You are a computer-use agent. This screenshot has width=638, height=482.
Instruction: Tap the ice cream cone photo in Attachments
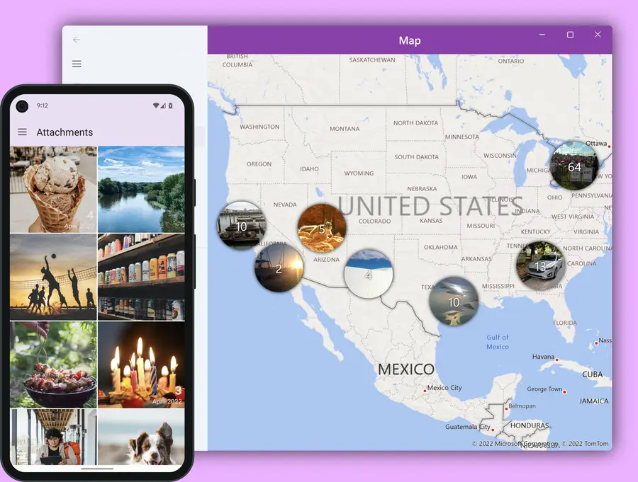(x=52, y=188)
